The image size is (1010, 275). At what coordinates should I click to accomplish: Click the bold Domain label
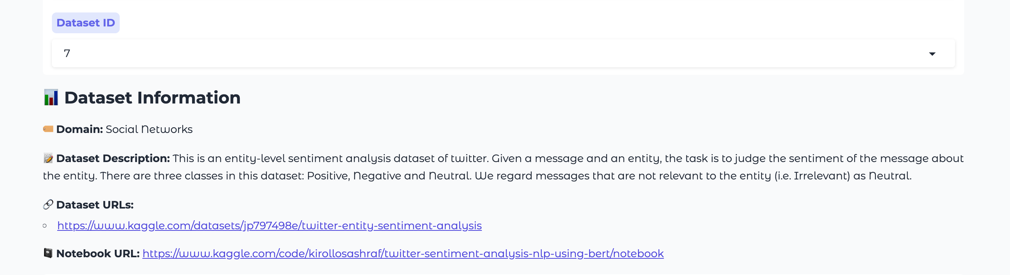[79, 129]
